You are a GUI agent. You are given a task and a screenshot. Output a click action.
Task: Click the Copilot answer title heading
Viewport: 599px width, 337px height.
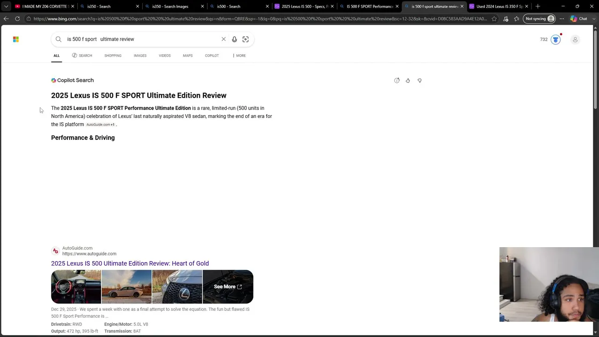point(139,95)
